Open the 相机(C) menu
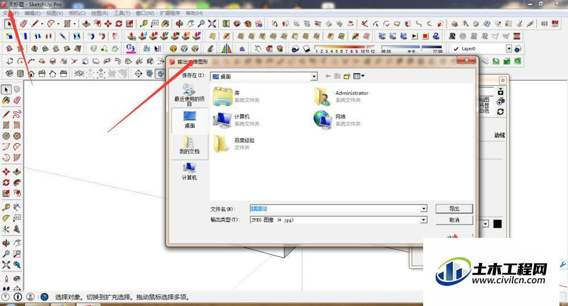This screenshot has height=306, width=568. [x=77, y=13]
